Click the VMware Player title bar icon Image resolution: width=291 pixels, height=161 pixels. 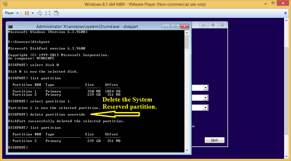coord(5,4)
